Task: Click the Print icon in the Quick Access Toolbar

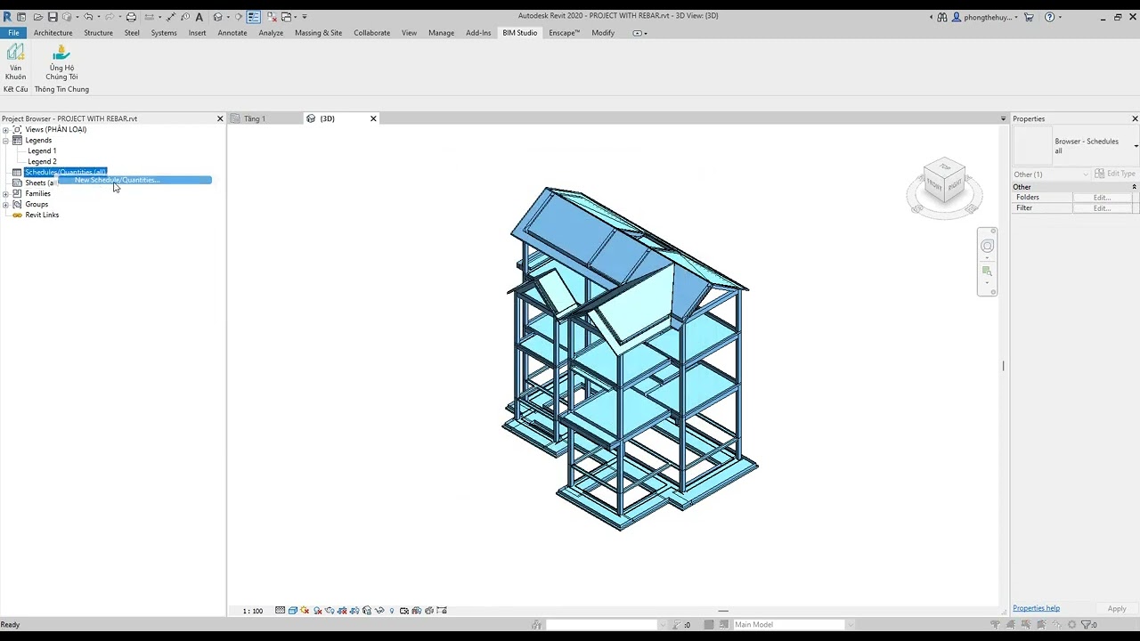Action: coord(132,16)
